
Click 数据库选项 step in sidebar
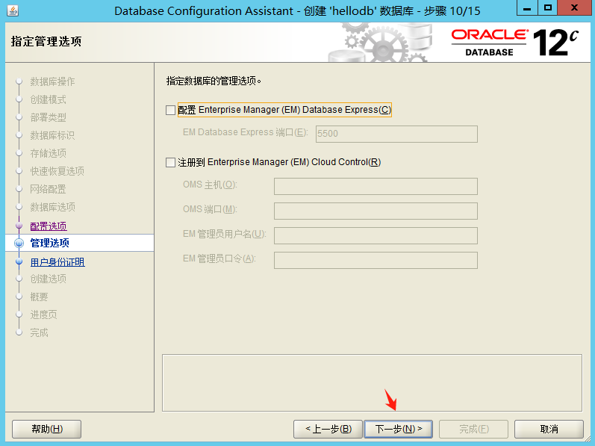(52, 207)
